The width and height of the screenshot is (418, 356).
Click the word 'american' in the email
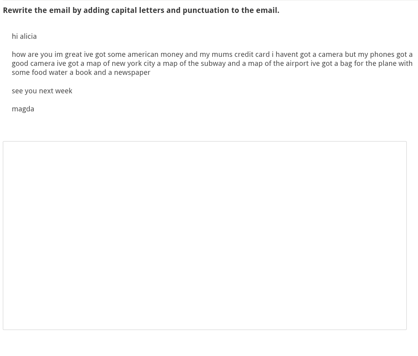point(143,54)
